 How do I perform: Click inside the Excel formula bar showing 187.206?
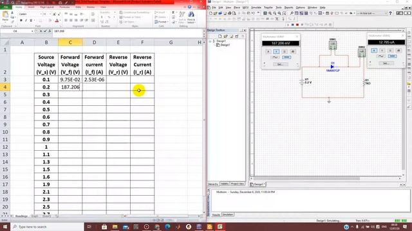click(127, 31)
